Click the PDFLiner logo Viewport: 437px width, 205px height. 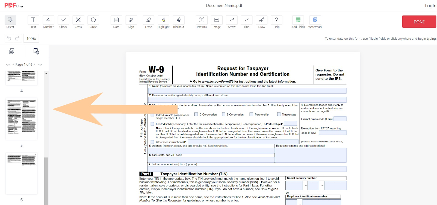(14, 5)
